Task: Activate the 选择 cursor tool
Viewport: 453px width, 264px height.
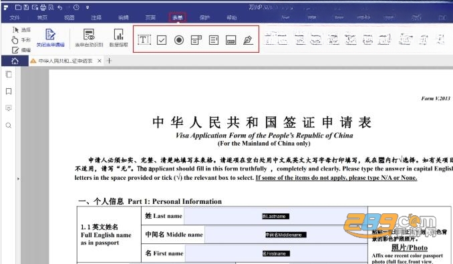Action: point(21,30)
